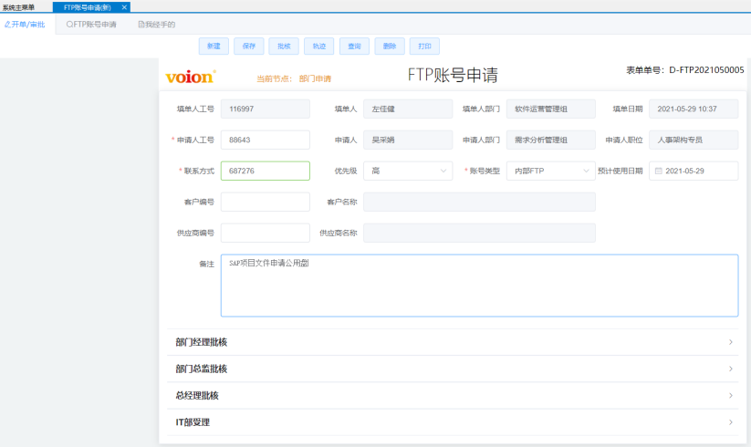
Task: Click the 申请人工号 field containing 88643
Action: (266, 140)
